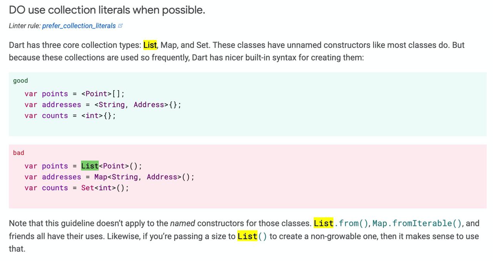Click Set<int>() in the bad example
This screenshot has height=261, width=493.
tap(103, 188)
